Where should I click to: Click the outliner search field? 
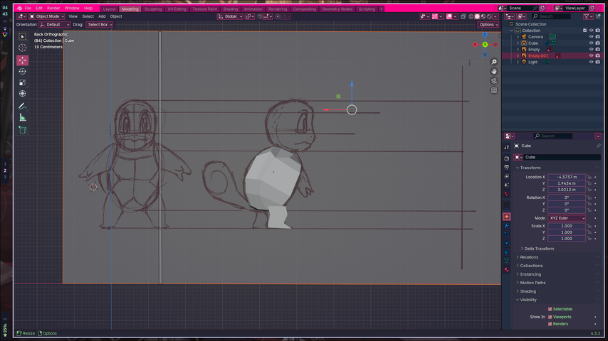tap(551, 16)
